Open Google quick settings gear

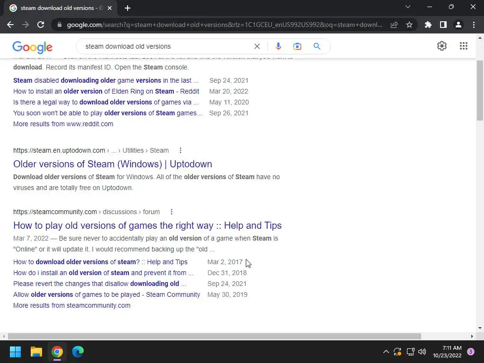point(442,46)
